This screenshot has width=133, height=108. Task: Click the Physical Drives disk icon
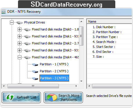[x=19, y=23]
